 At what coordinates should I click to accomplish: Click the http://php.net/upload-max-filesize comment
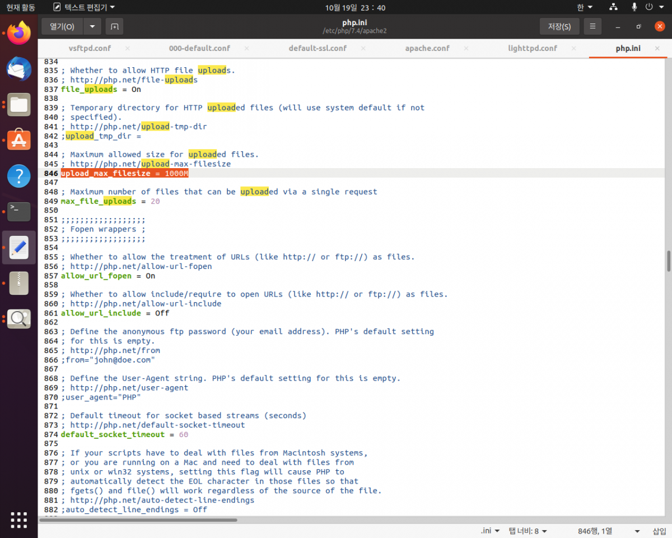pos(146,164)
